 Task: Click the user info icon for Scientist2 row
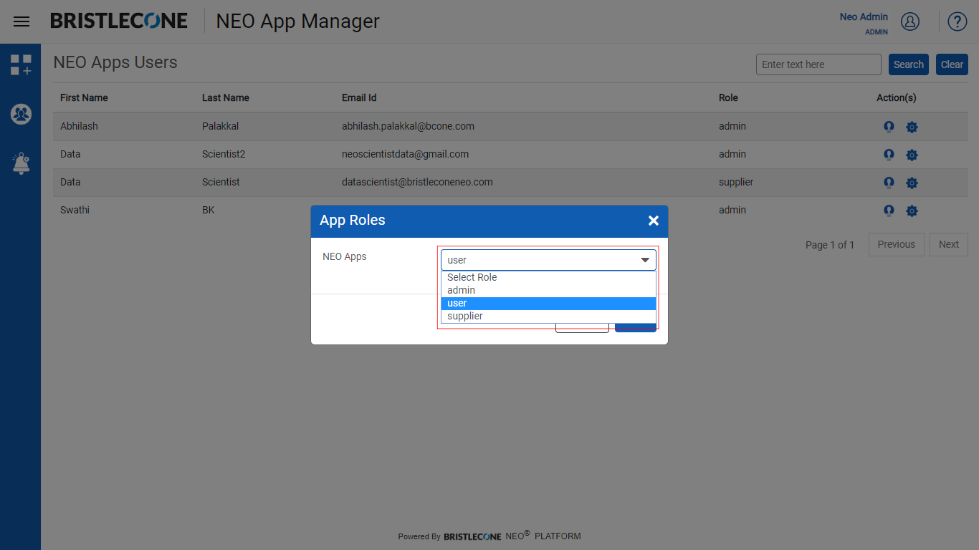coord(889,155)
